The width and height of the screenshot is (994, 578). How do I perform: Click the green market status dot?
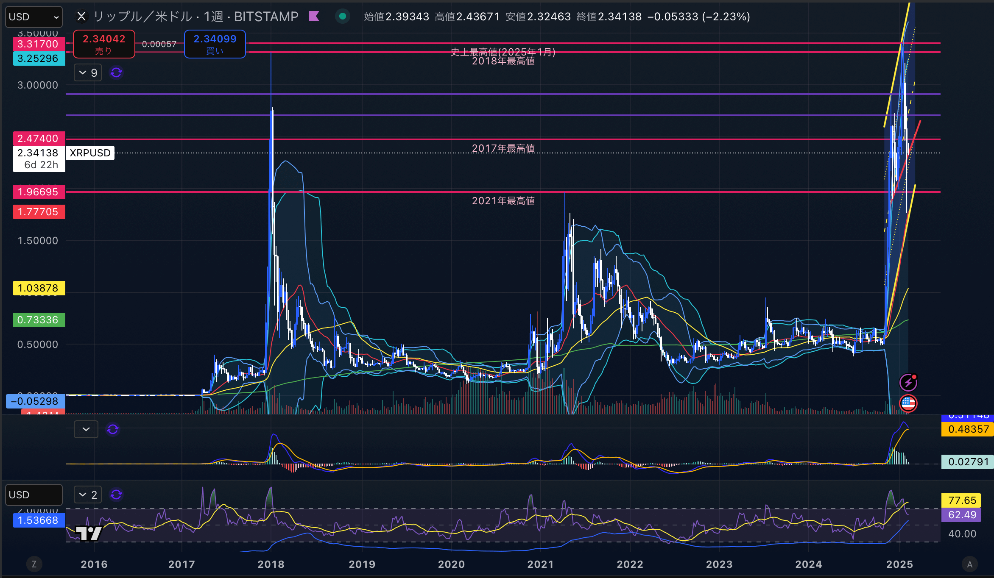[x=343, y=17]
